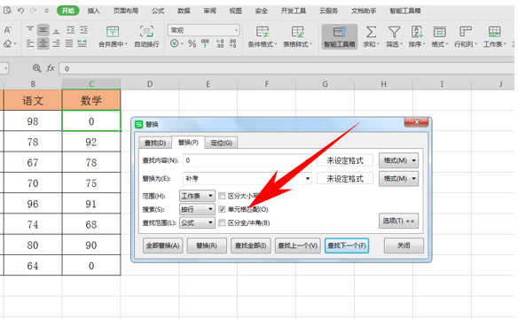518x319 pixels.
Task: Click the fx insert function icon
Action: click(51, 68)
